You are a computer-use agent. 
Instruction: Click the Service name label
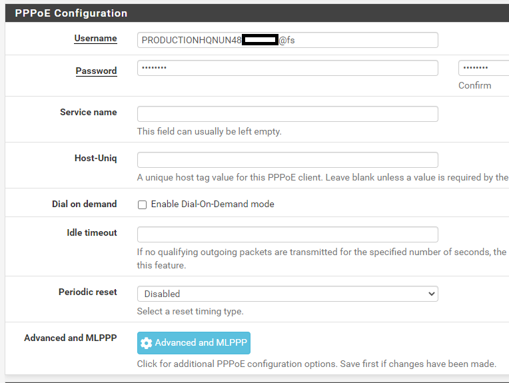(88, 112)
